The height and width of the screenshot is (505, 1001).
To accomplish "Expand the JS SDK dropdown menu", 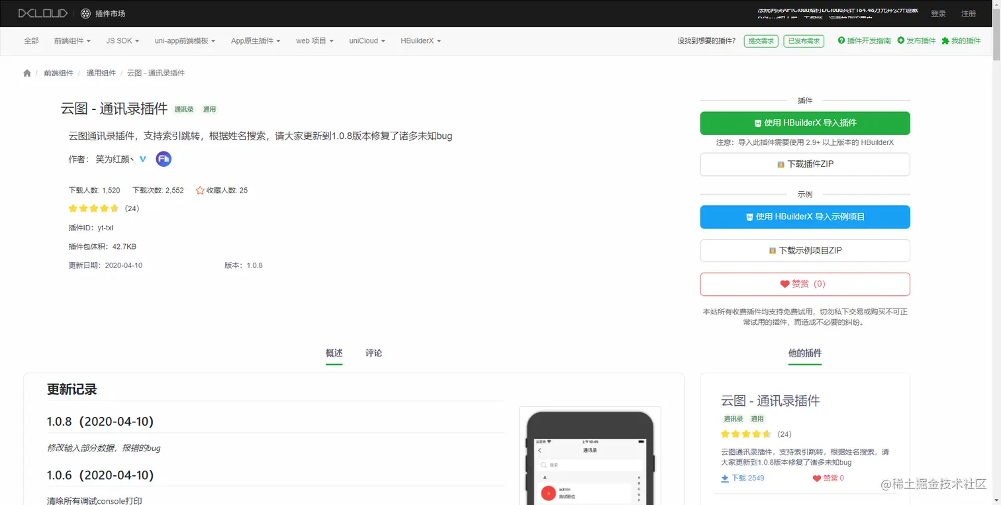I will 122,41.
